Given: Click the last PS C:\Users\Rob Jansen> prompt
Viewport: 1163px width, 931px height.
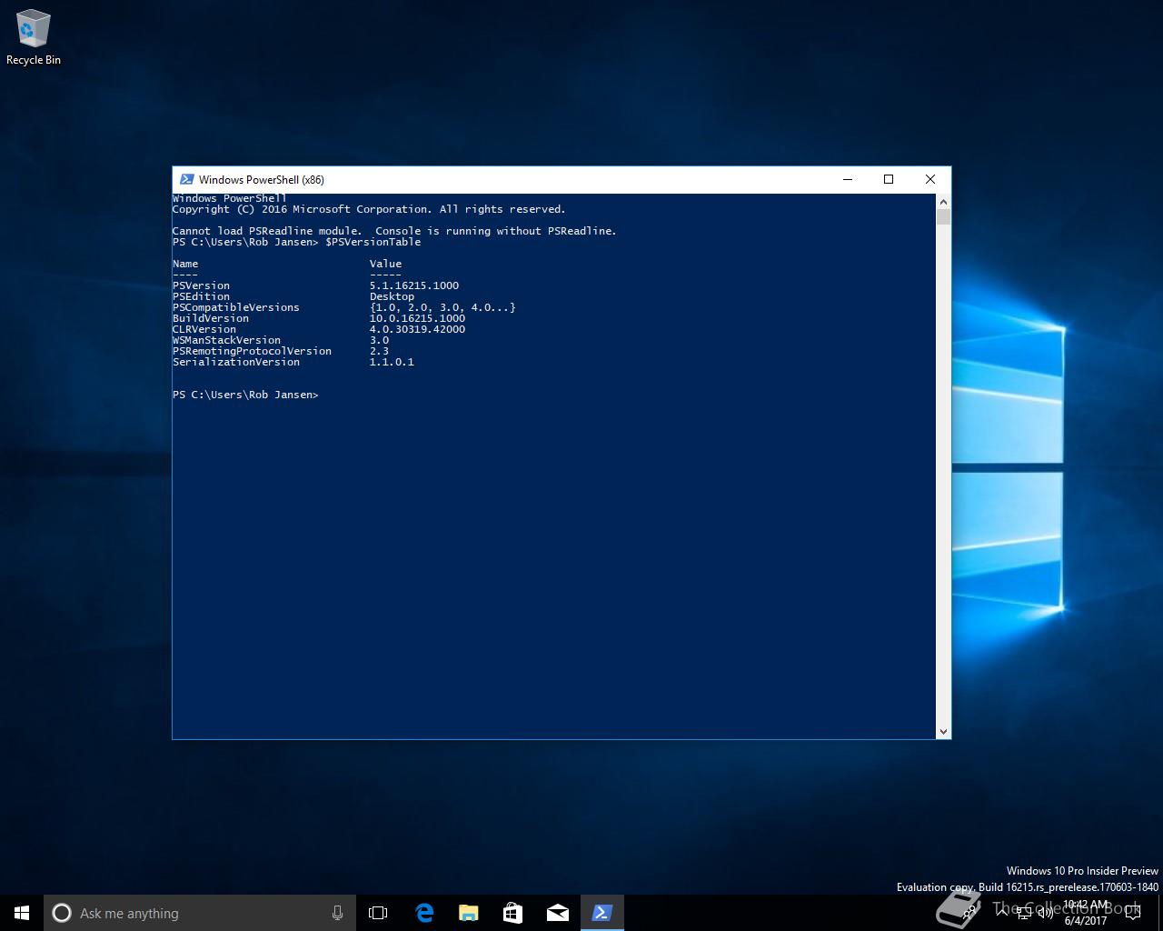Looking at the screenshot, I should (245, 395).
